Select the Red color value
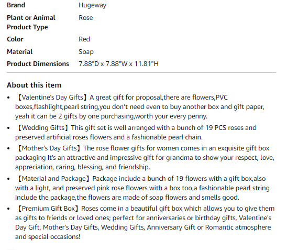The image size is (287, 250). [84, 39]
